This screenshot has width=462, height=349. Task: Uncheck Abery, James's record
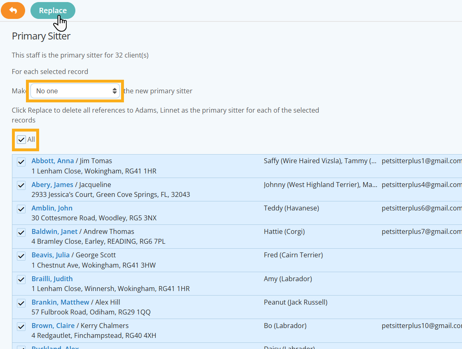click(x=21, y=185)
